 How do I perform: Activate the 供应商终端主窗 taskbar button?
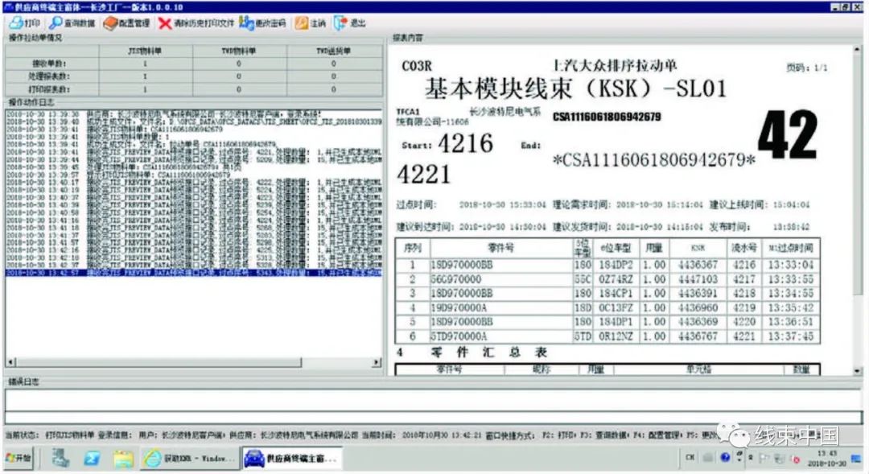(x=291, y=459)
